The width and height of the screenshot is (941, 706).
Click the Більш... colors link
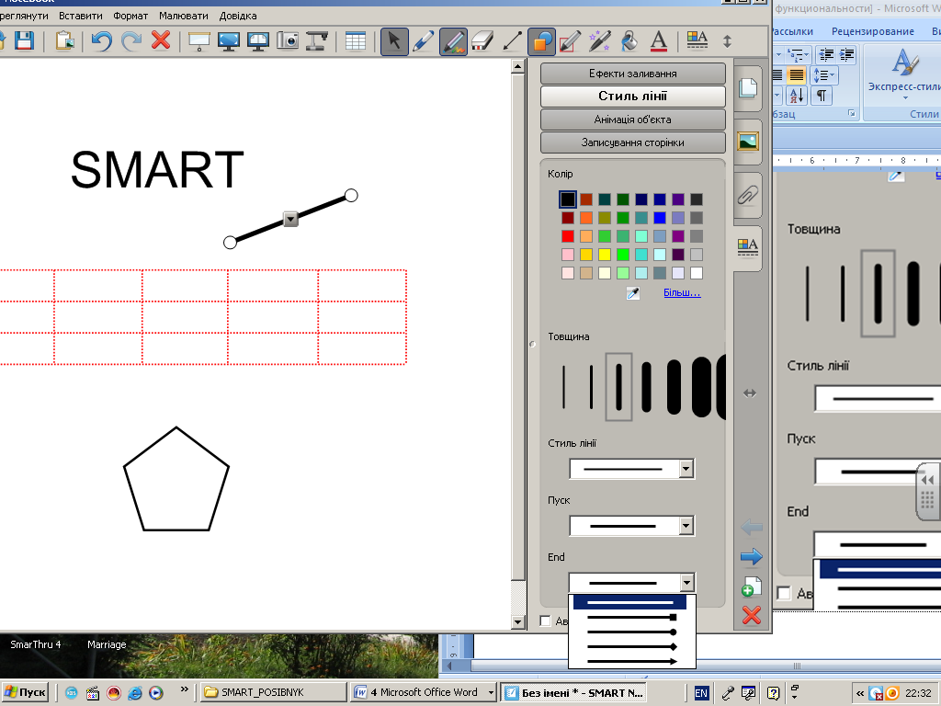tap(682, 293)
